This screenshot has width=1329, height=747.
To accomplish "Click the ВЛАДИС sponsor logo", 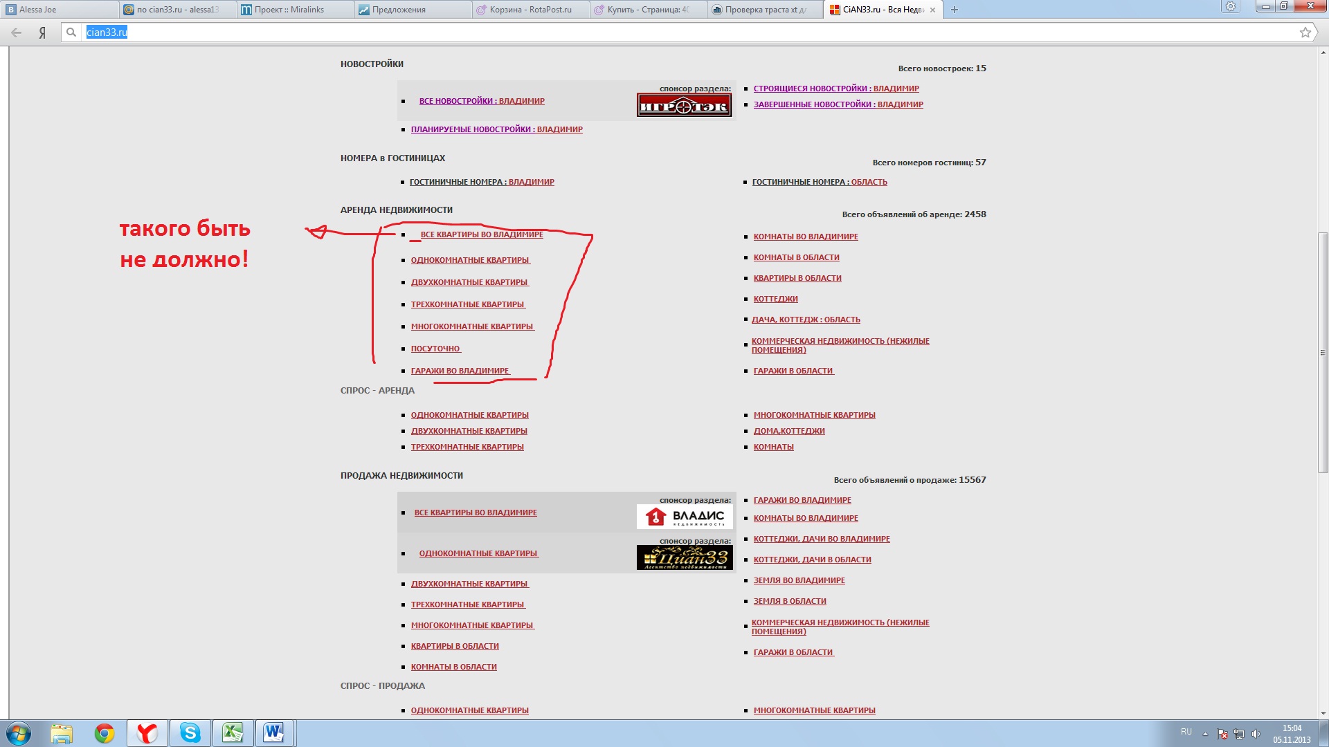I will point(684,517).
